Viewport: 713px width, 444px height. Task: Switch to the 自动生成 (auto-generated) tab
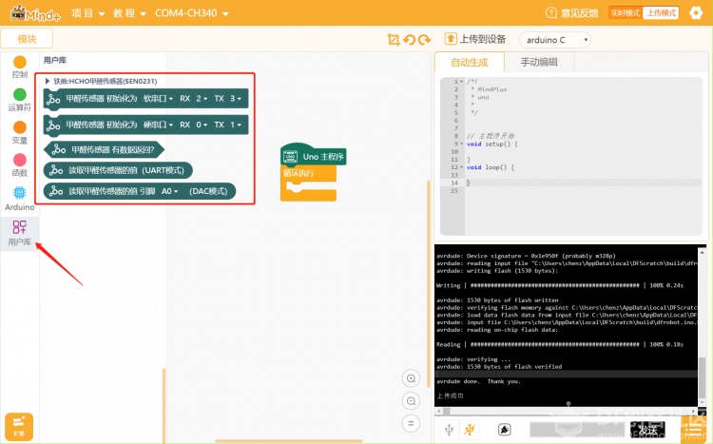[x=470, y=63]
